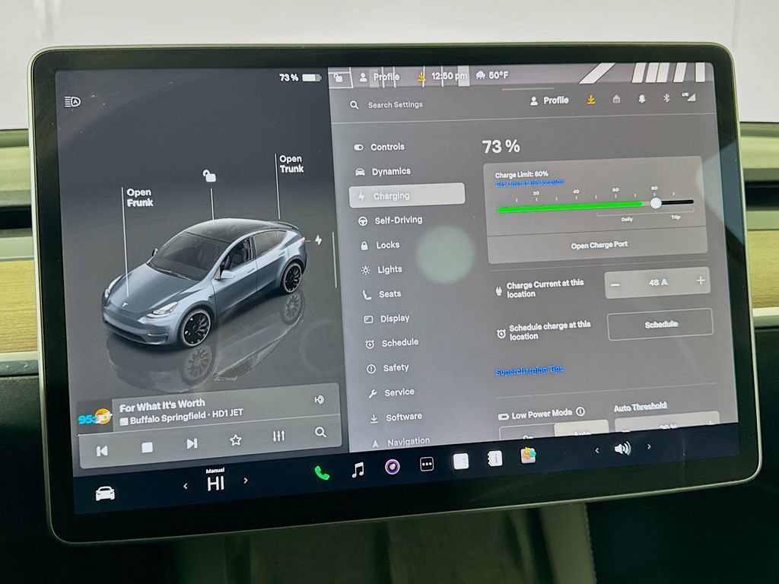Open the HomeLink garage icon in settings header

point(616,100)
